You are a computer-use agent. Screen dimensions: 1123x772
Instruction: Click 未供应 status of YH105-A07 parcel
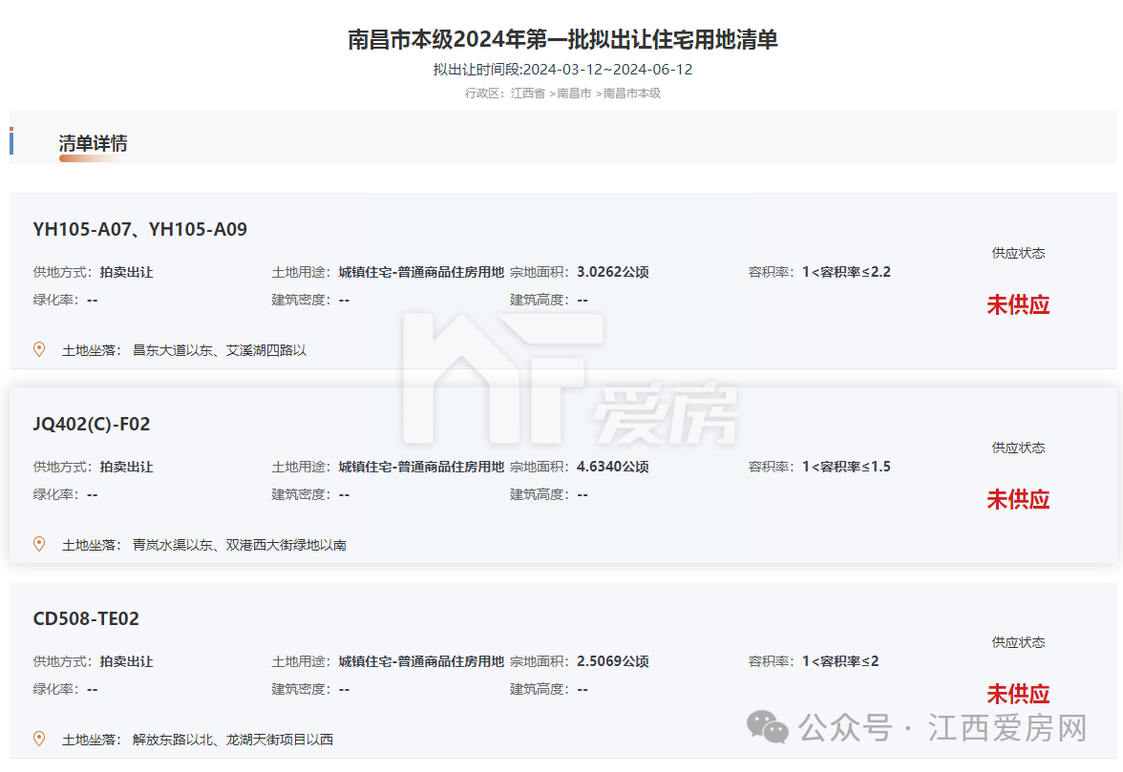click(1018, 304)
